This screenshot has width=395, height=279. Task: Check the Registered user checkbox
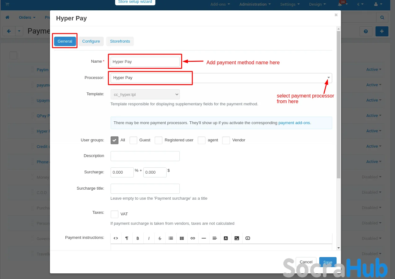click(x=158, y=140)
